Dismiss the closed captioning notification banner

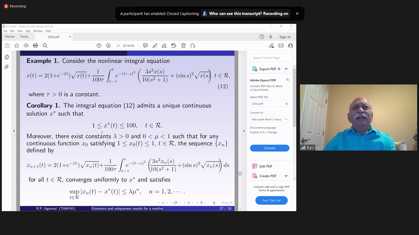[x=297, y=13]
